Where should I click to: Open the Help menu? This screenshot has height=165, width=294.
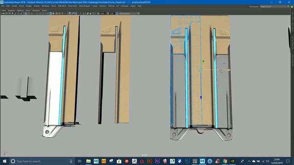click(139, 6)
